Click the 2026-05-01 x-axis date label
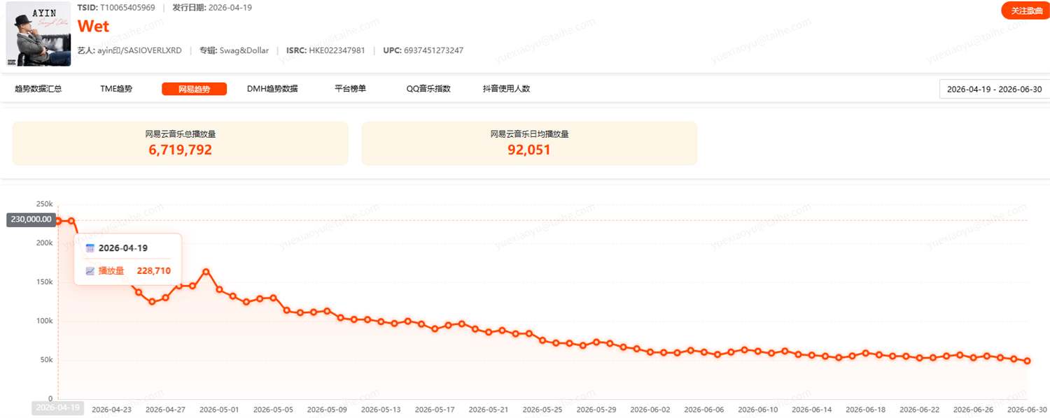This screenshot has width=1050, height=418. coord(219,410)
